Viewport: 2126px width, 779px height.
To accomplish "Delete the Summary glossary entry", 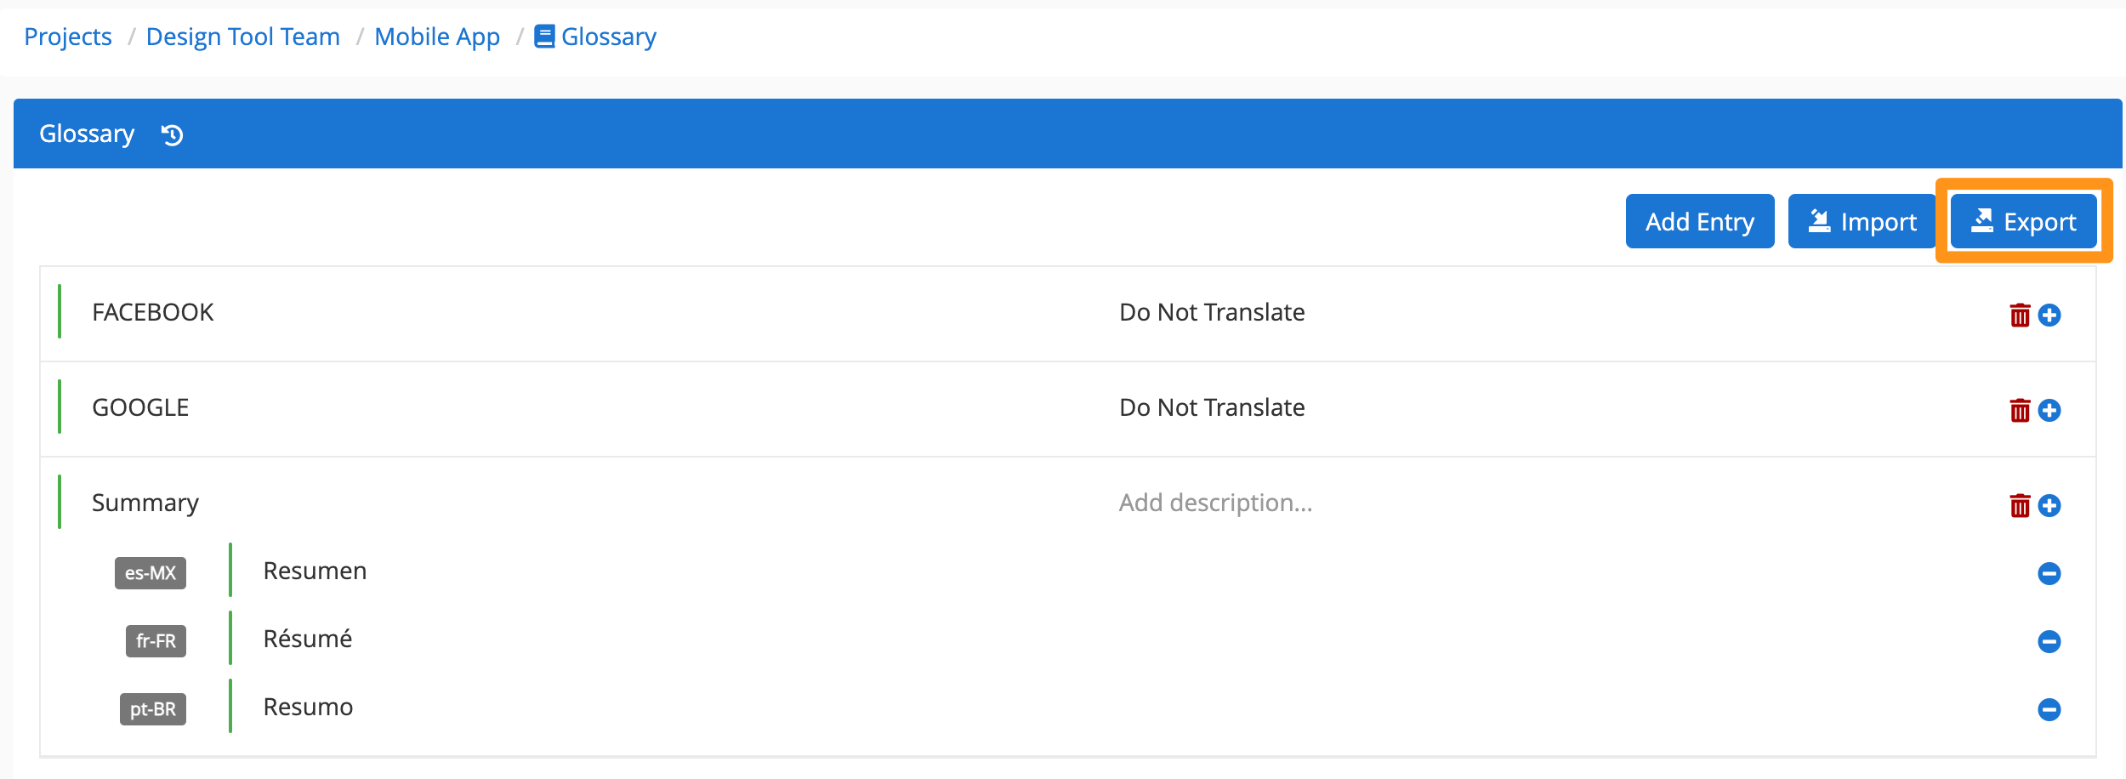I will pos(2020,506).
